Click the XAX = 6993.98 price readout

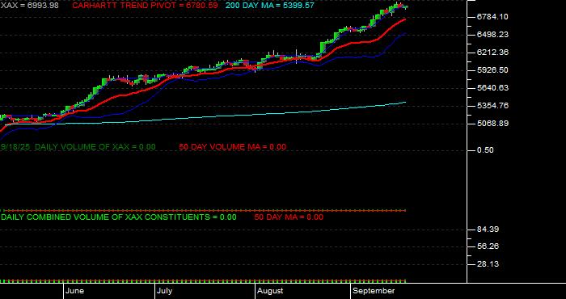(30, 6)
